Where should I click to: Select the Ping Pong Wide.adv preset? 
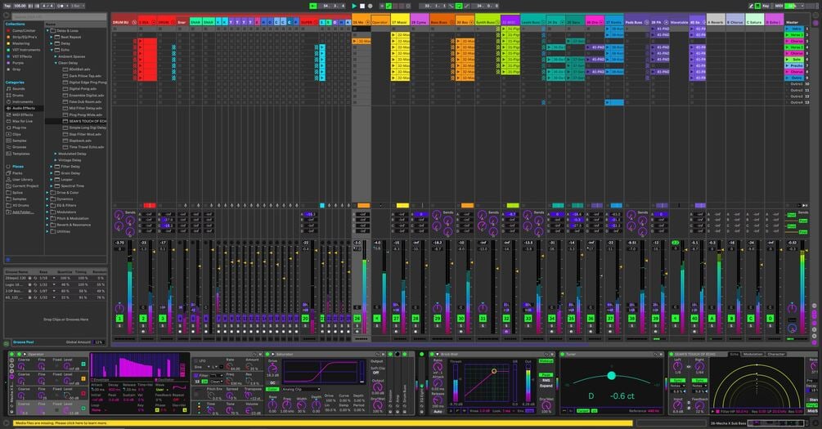[84, 114]
